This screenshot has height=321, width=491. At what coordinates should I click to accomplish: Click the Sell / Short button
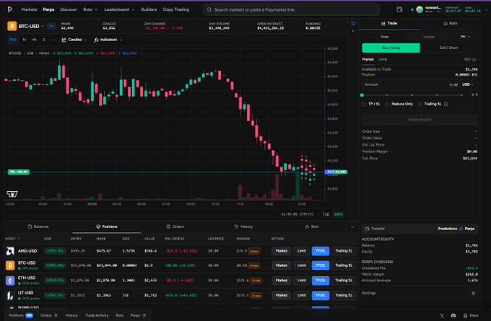(x=448, y=48)
